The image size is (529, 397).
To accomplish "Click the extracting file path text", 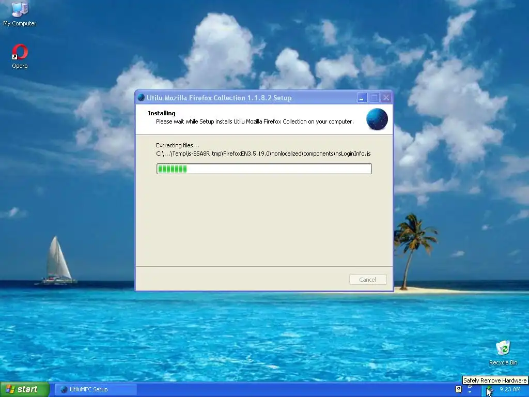I will [263, 154].
